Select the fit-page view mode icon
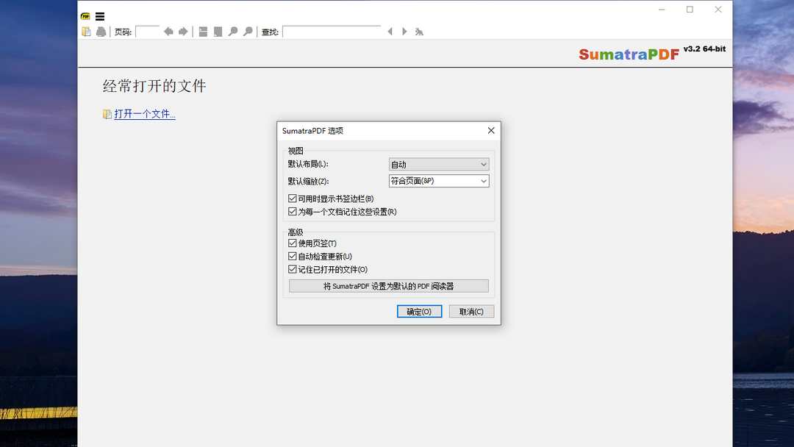 (x=218, y=31)
